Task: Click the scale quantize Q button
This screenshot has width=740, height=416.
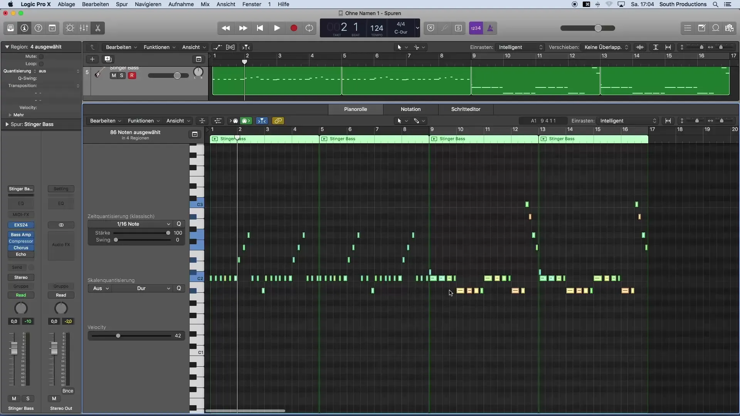Action: click(x=179, y=289)
